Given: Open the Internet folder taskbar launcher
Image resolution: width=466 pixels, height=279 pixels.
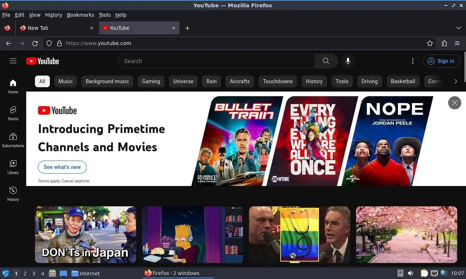Looking at the screenshot, I should 86,274.
